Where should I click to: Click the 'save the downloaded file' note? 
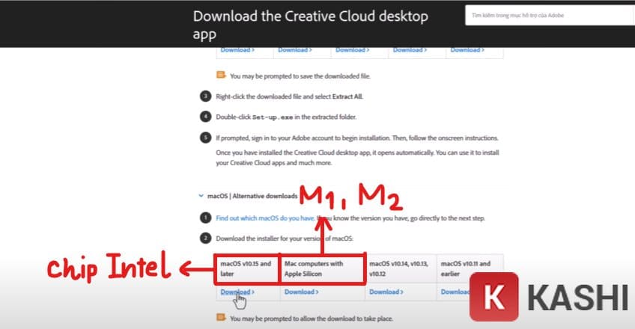(300, 76)
